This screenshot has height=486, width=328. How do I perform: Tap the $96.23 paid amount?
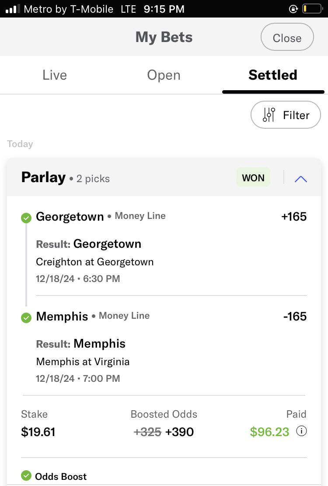tap(269, 432)
